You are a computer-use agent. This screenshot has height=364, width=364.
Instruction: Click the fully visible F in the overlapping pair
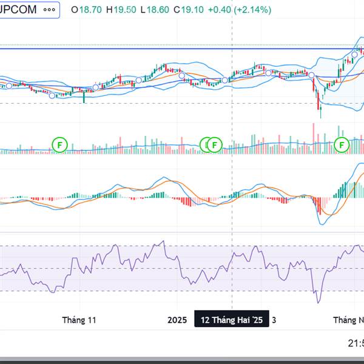[215, 145]
